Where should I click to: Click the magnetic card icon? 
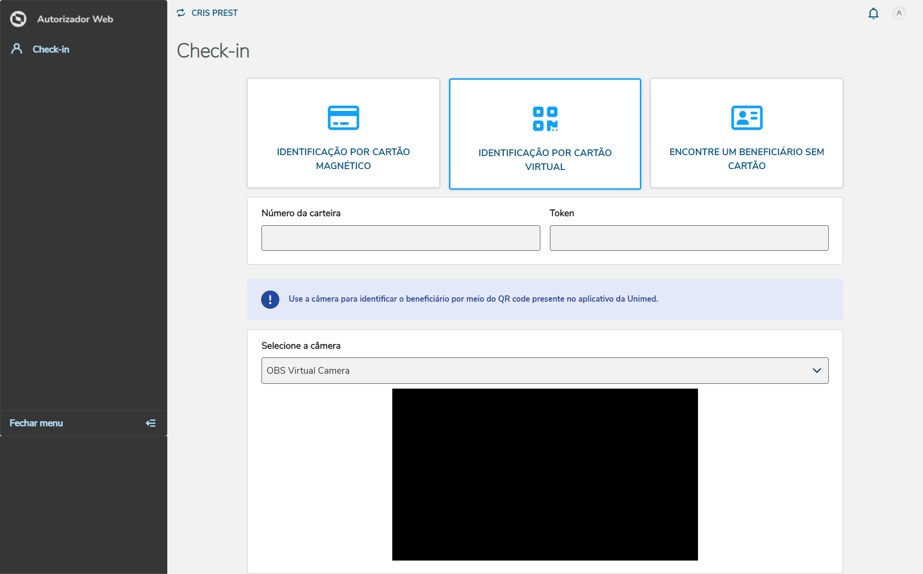tap(343, 118)
